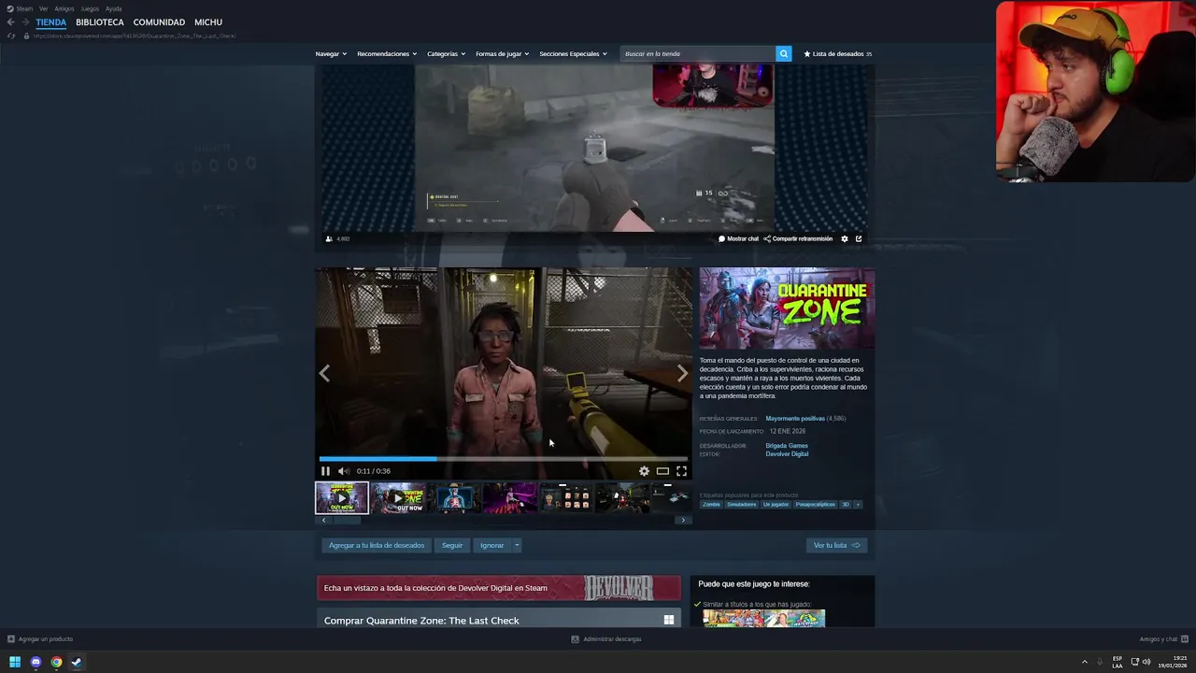Expand the Navegar dropdown
1196x673 pixels.
click(331, 54)
